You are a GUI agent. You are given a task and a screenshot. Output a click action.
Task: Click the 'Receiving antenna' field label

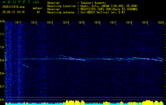(x=61, y=12)
